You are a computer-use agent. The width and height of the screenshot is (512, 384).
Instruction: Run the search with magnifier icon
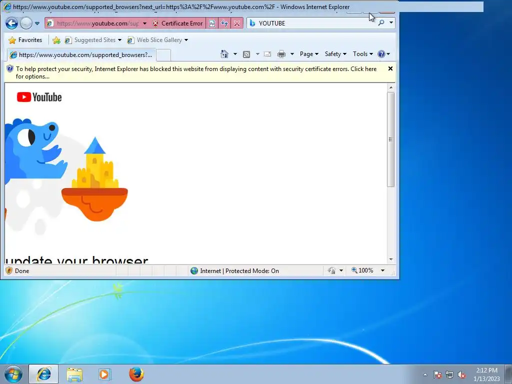point(381,23)
